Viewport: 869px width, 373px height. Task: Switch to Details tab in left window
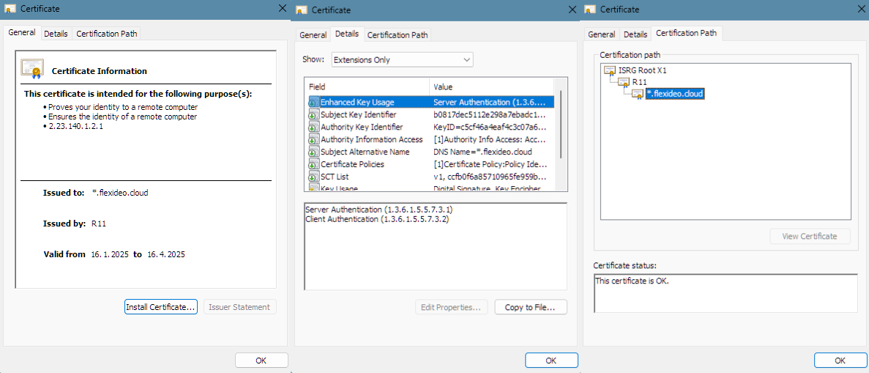pyautogui.click(x=56, y=34)
